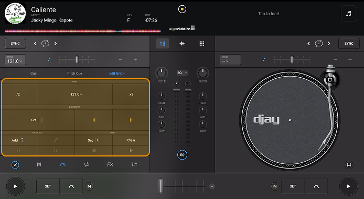Click SET cue on the right deck
364x199 pixels.
293,186
